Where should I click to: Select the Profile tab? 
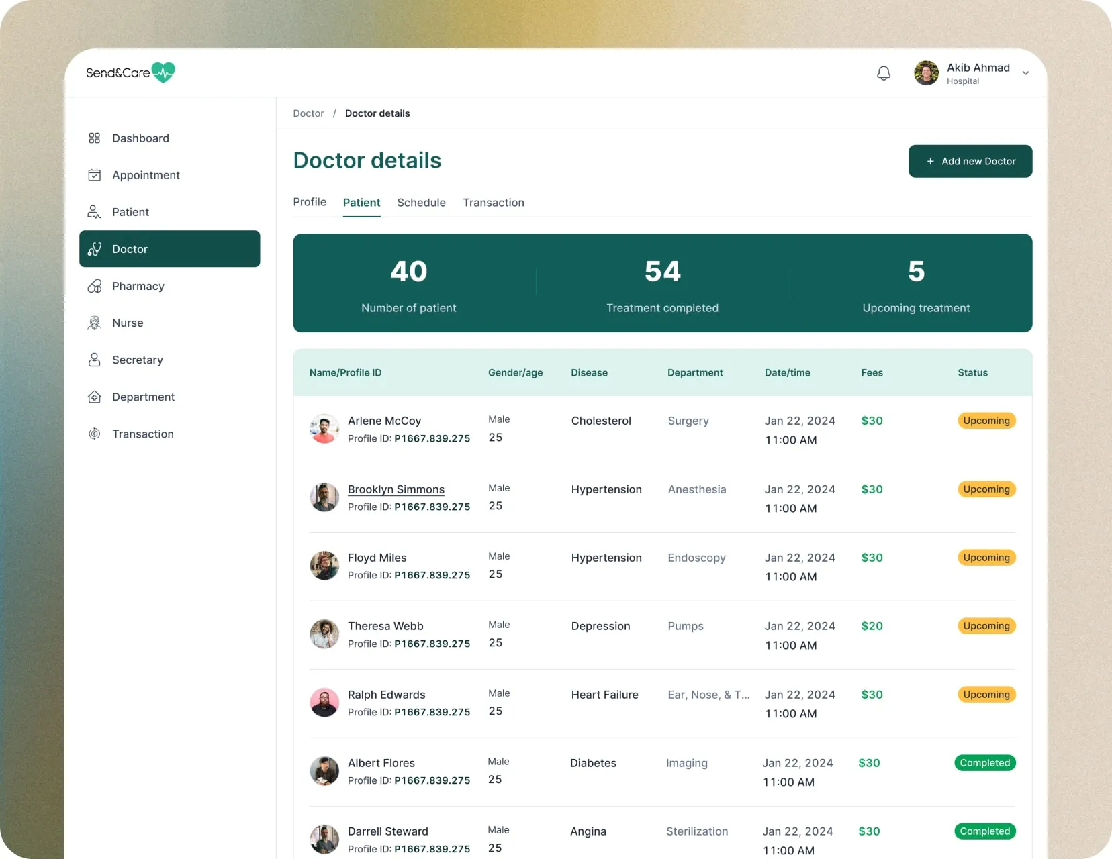(310, 202)
